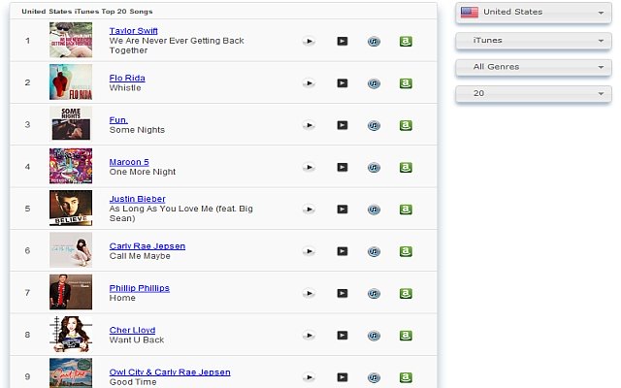Open iTunes link for Justin Bieber track
621x388 pixels.
point(374,210)
